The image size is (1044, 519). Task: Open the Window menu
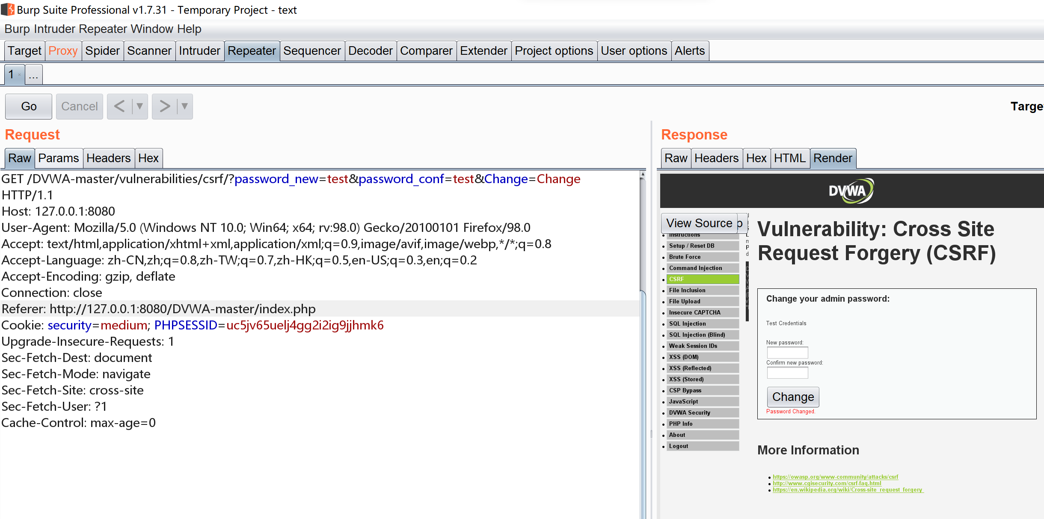coord(152,29)
